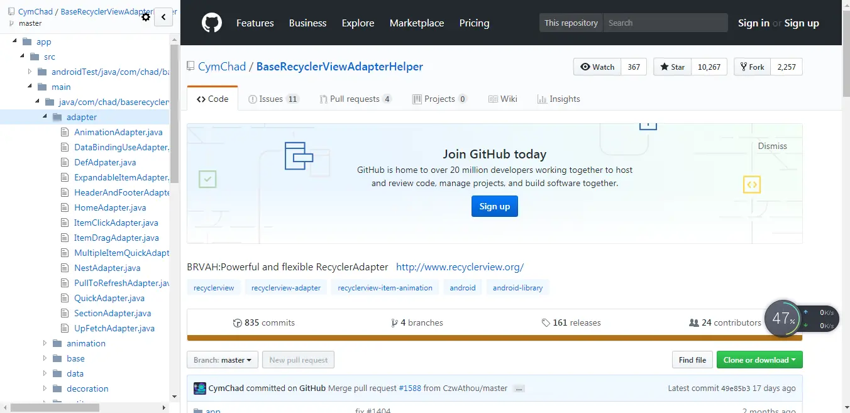The image size is (850, 413).
Task: Click the 2,257 forks count
Action: click(787, 67)
